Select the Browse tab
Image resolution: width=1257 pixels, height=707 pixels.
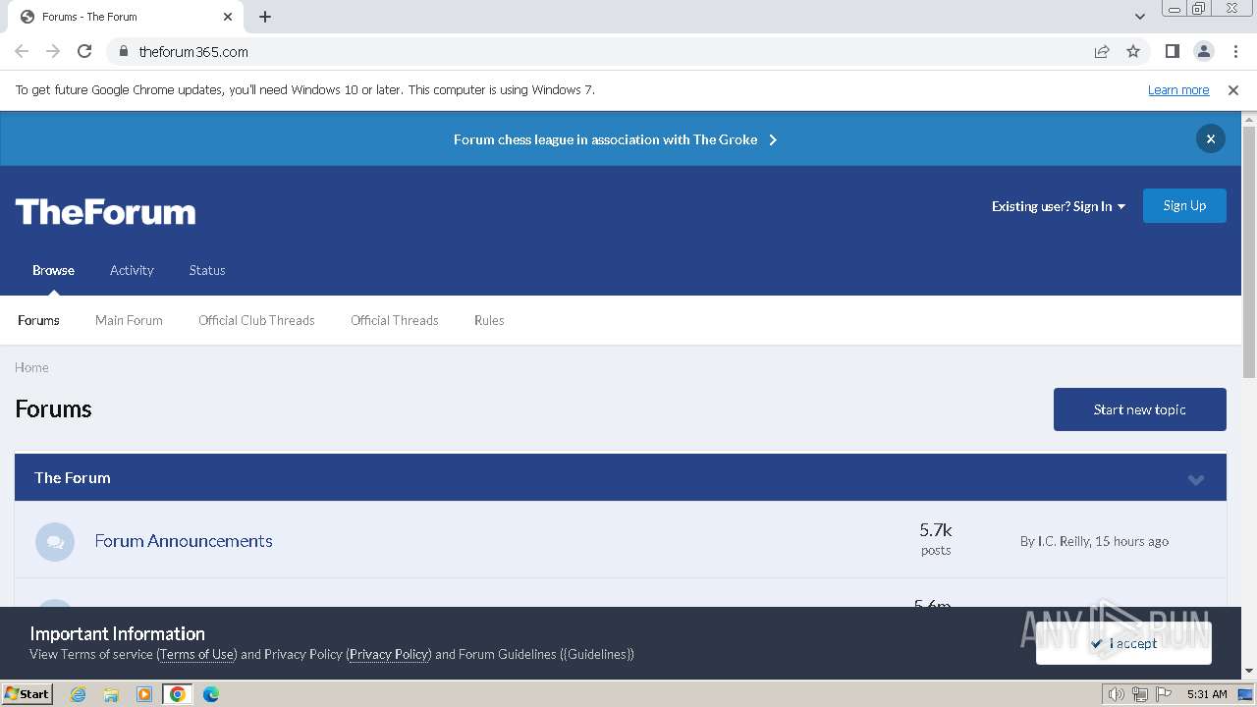[53, 270]
